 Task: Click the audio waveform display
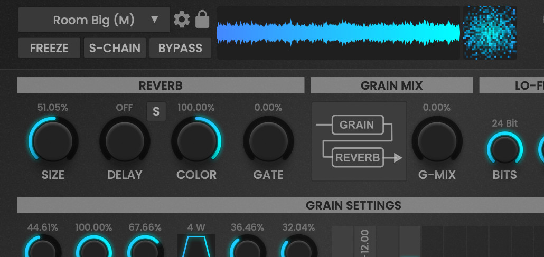[338, 33]
